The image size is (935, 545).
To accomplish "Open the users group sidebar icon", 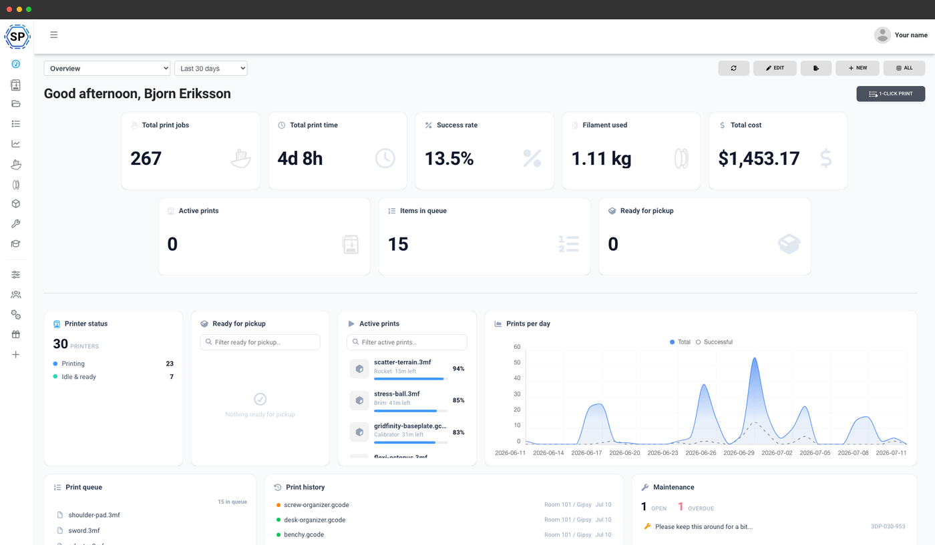I will 16,294.
